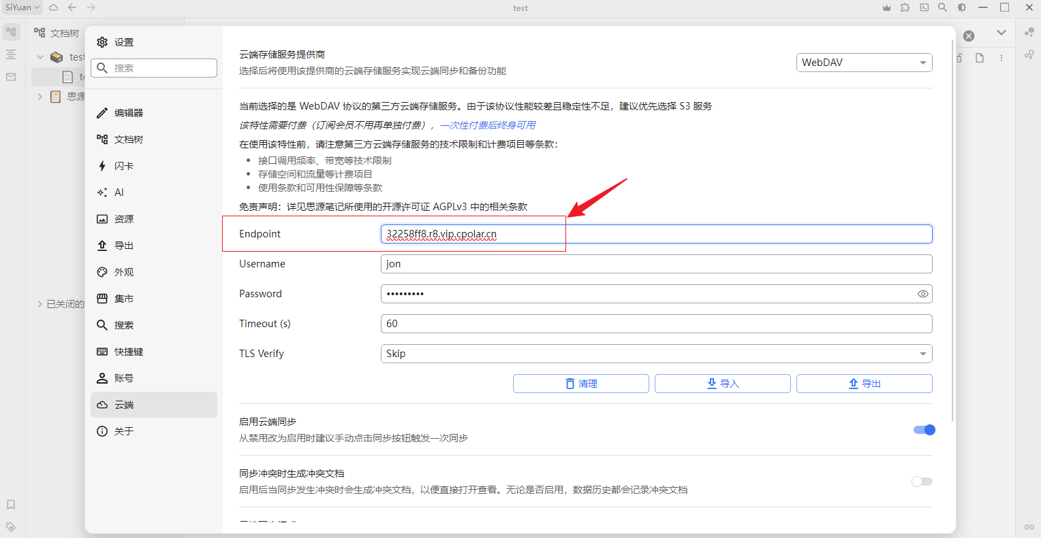The image size is (1041, 538).
Task: Click the blank page icon behind the dialog
Action: click(980, 58)
